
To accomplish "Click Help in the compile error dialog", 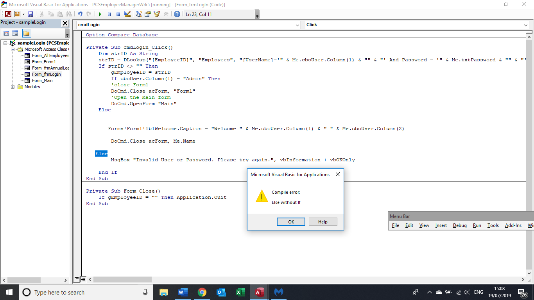I will (x=323, y=222).
